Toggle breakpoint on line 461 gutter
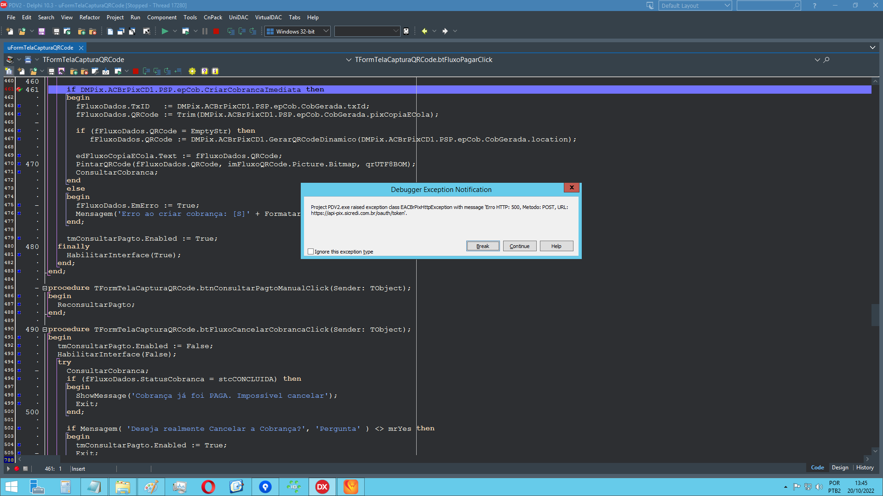 19,90
